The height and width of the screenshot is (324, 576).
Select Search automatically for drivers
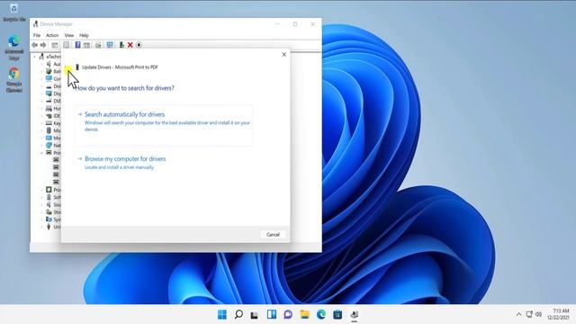pos(164,125)
